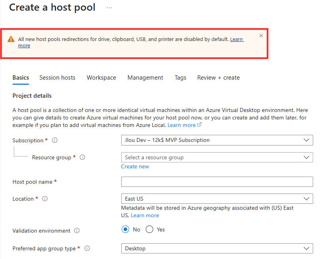Dismiss the redirections warning banner
The image size is (325, 259).
point(261,36)
